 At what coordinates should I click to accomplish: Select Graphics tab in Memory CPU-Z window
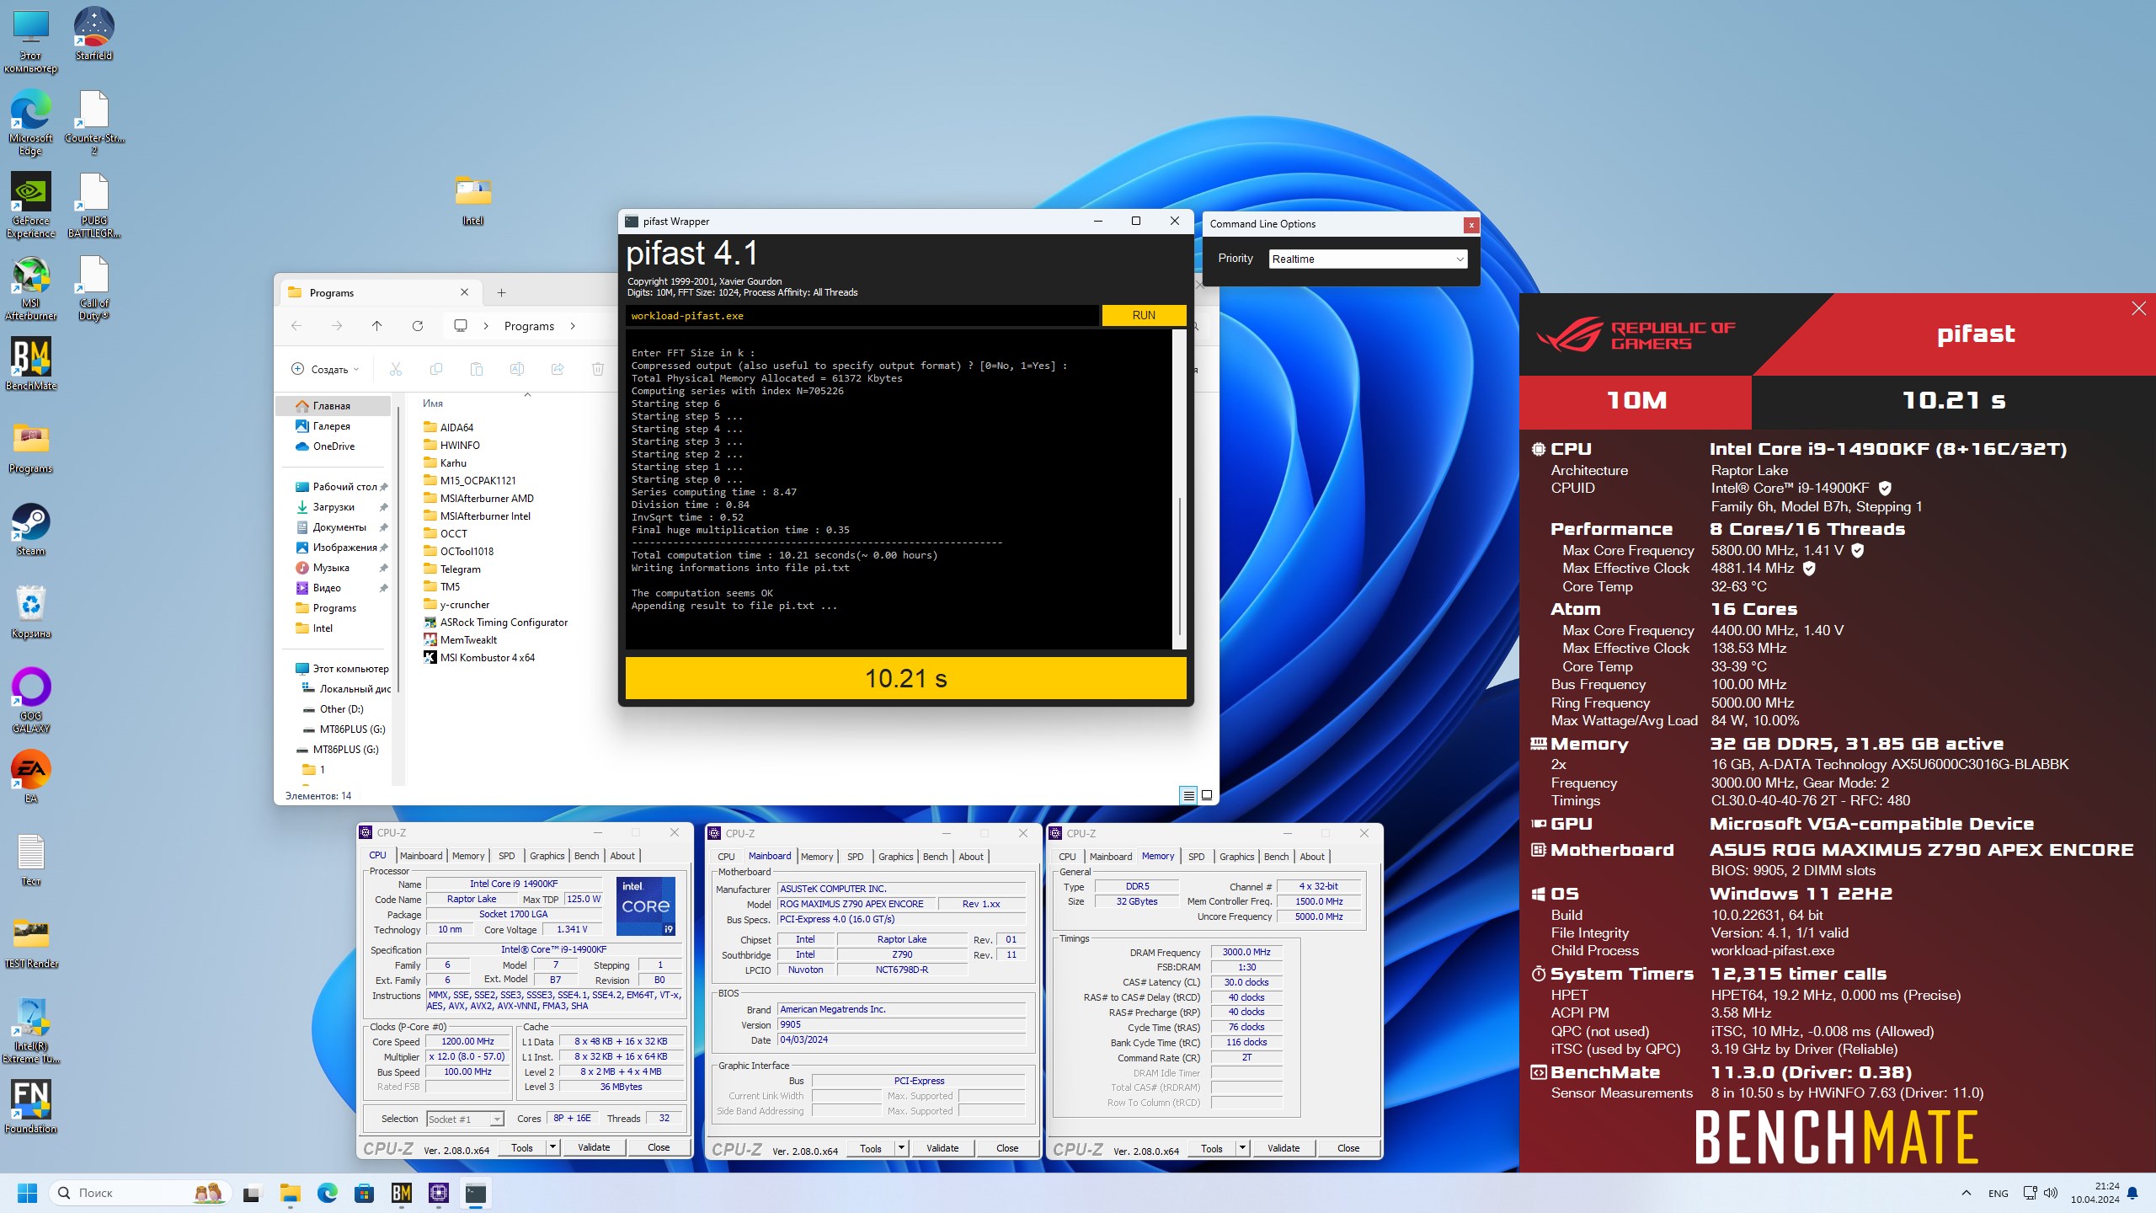click(x=1236, y=857)
